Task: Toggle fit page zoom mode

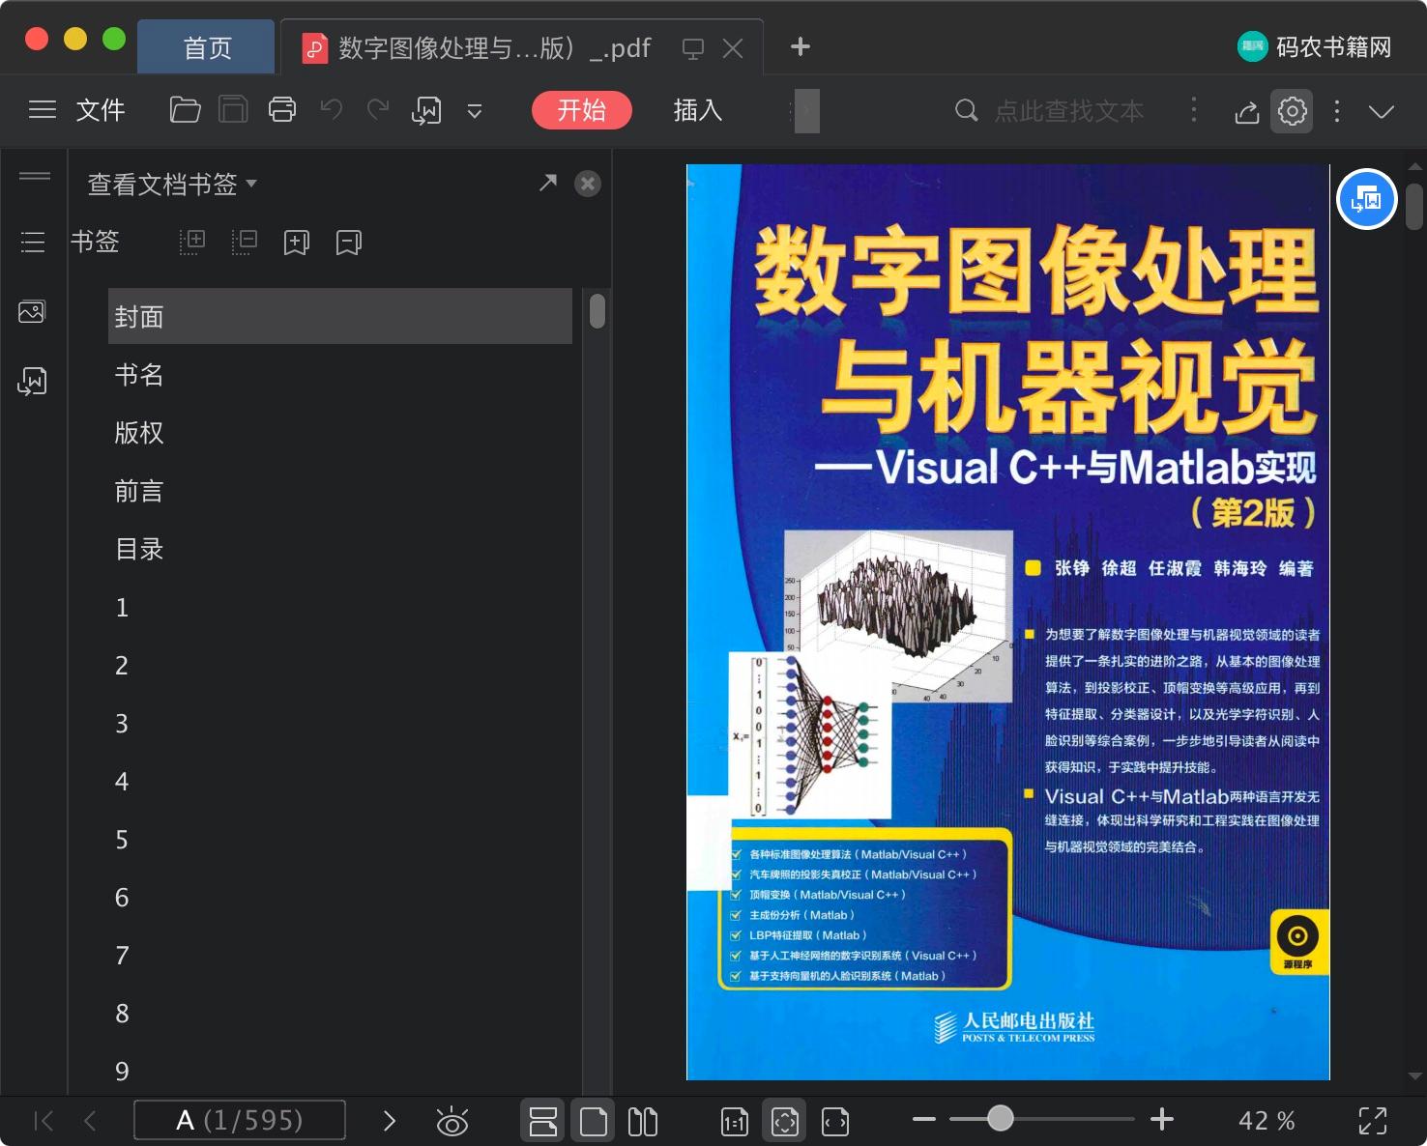Action: (784, 1121)
